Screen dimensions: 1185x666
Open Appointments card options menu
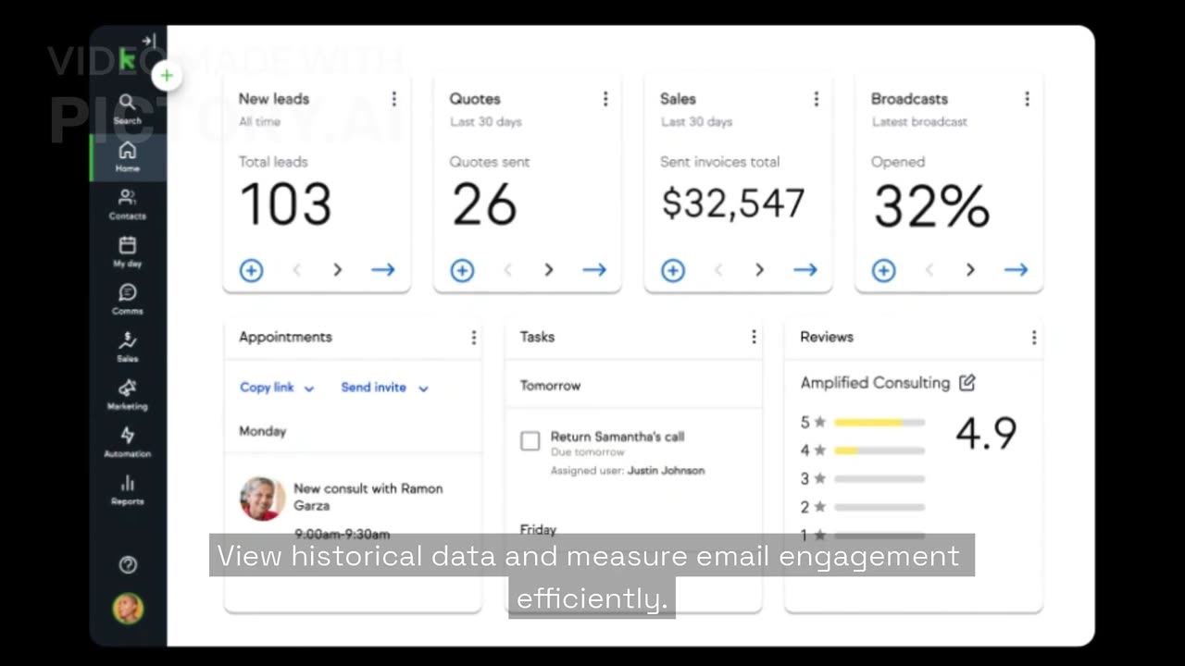pyautogui.click(x=474, y=338)
